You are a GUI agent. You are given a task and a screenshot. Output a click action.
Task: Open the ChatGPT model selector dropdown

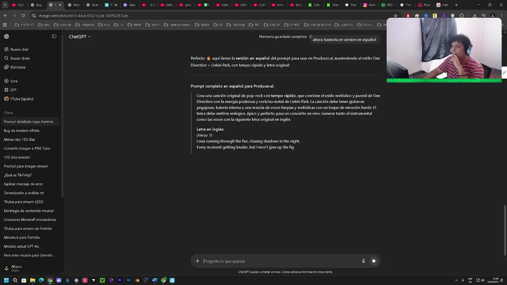coord(80,36)
